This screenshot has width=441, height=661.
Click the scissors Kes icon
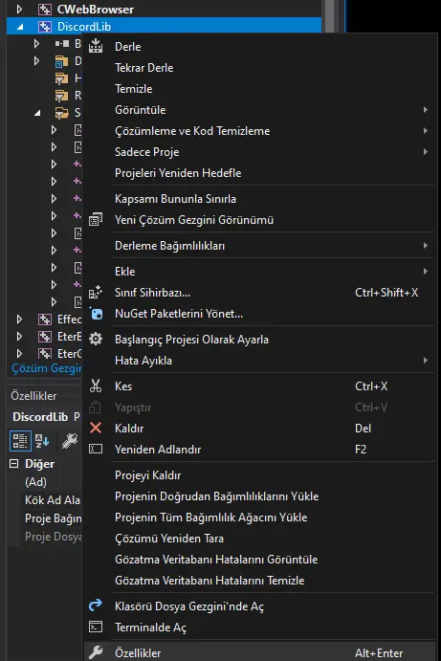click(x=96, y=386)
